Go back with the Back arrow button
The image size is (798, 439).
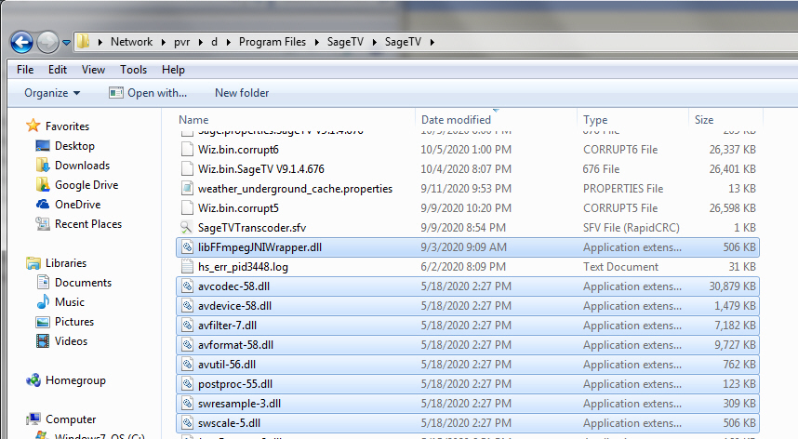point(21,42)
